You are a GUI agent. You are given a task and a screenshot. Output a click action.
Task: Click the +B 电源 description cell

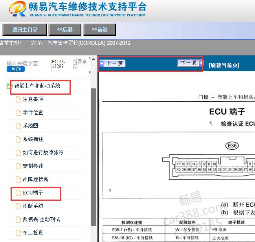coord(219,230)
